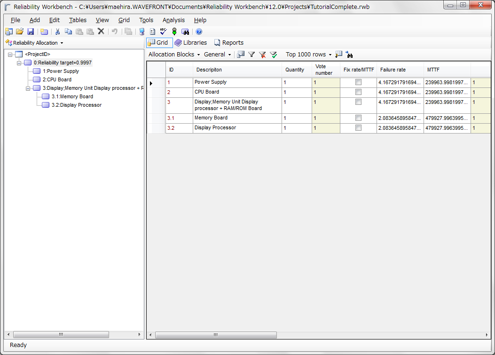Switch to the Reports tab
Image resolution: width=495 pixels, height=355 pixels.
(229, 43)
